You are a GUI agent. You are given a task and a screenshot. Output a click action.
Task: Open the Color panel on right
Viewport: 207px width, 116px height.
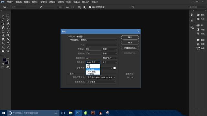click(201, 15)
